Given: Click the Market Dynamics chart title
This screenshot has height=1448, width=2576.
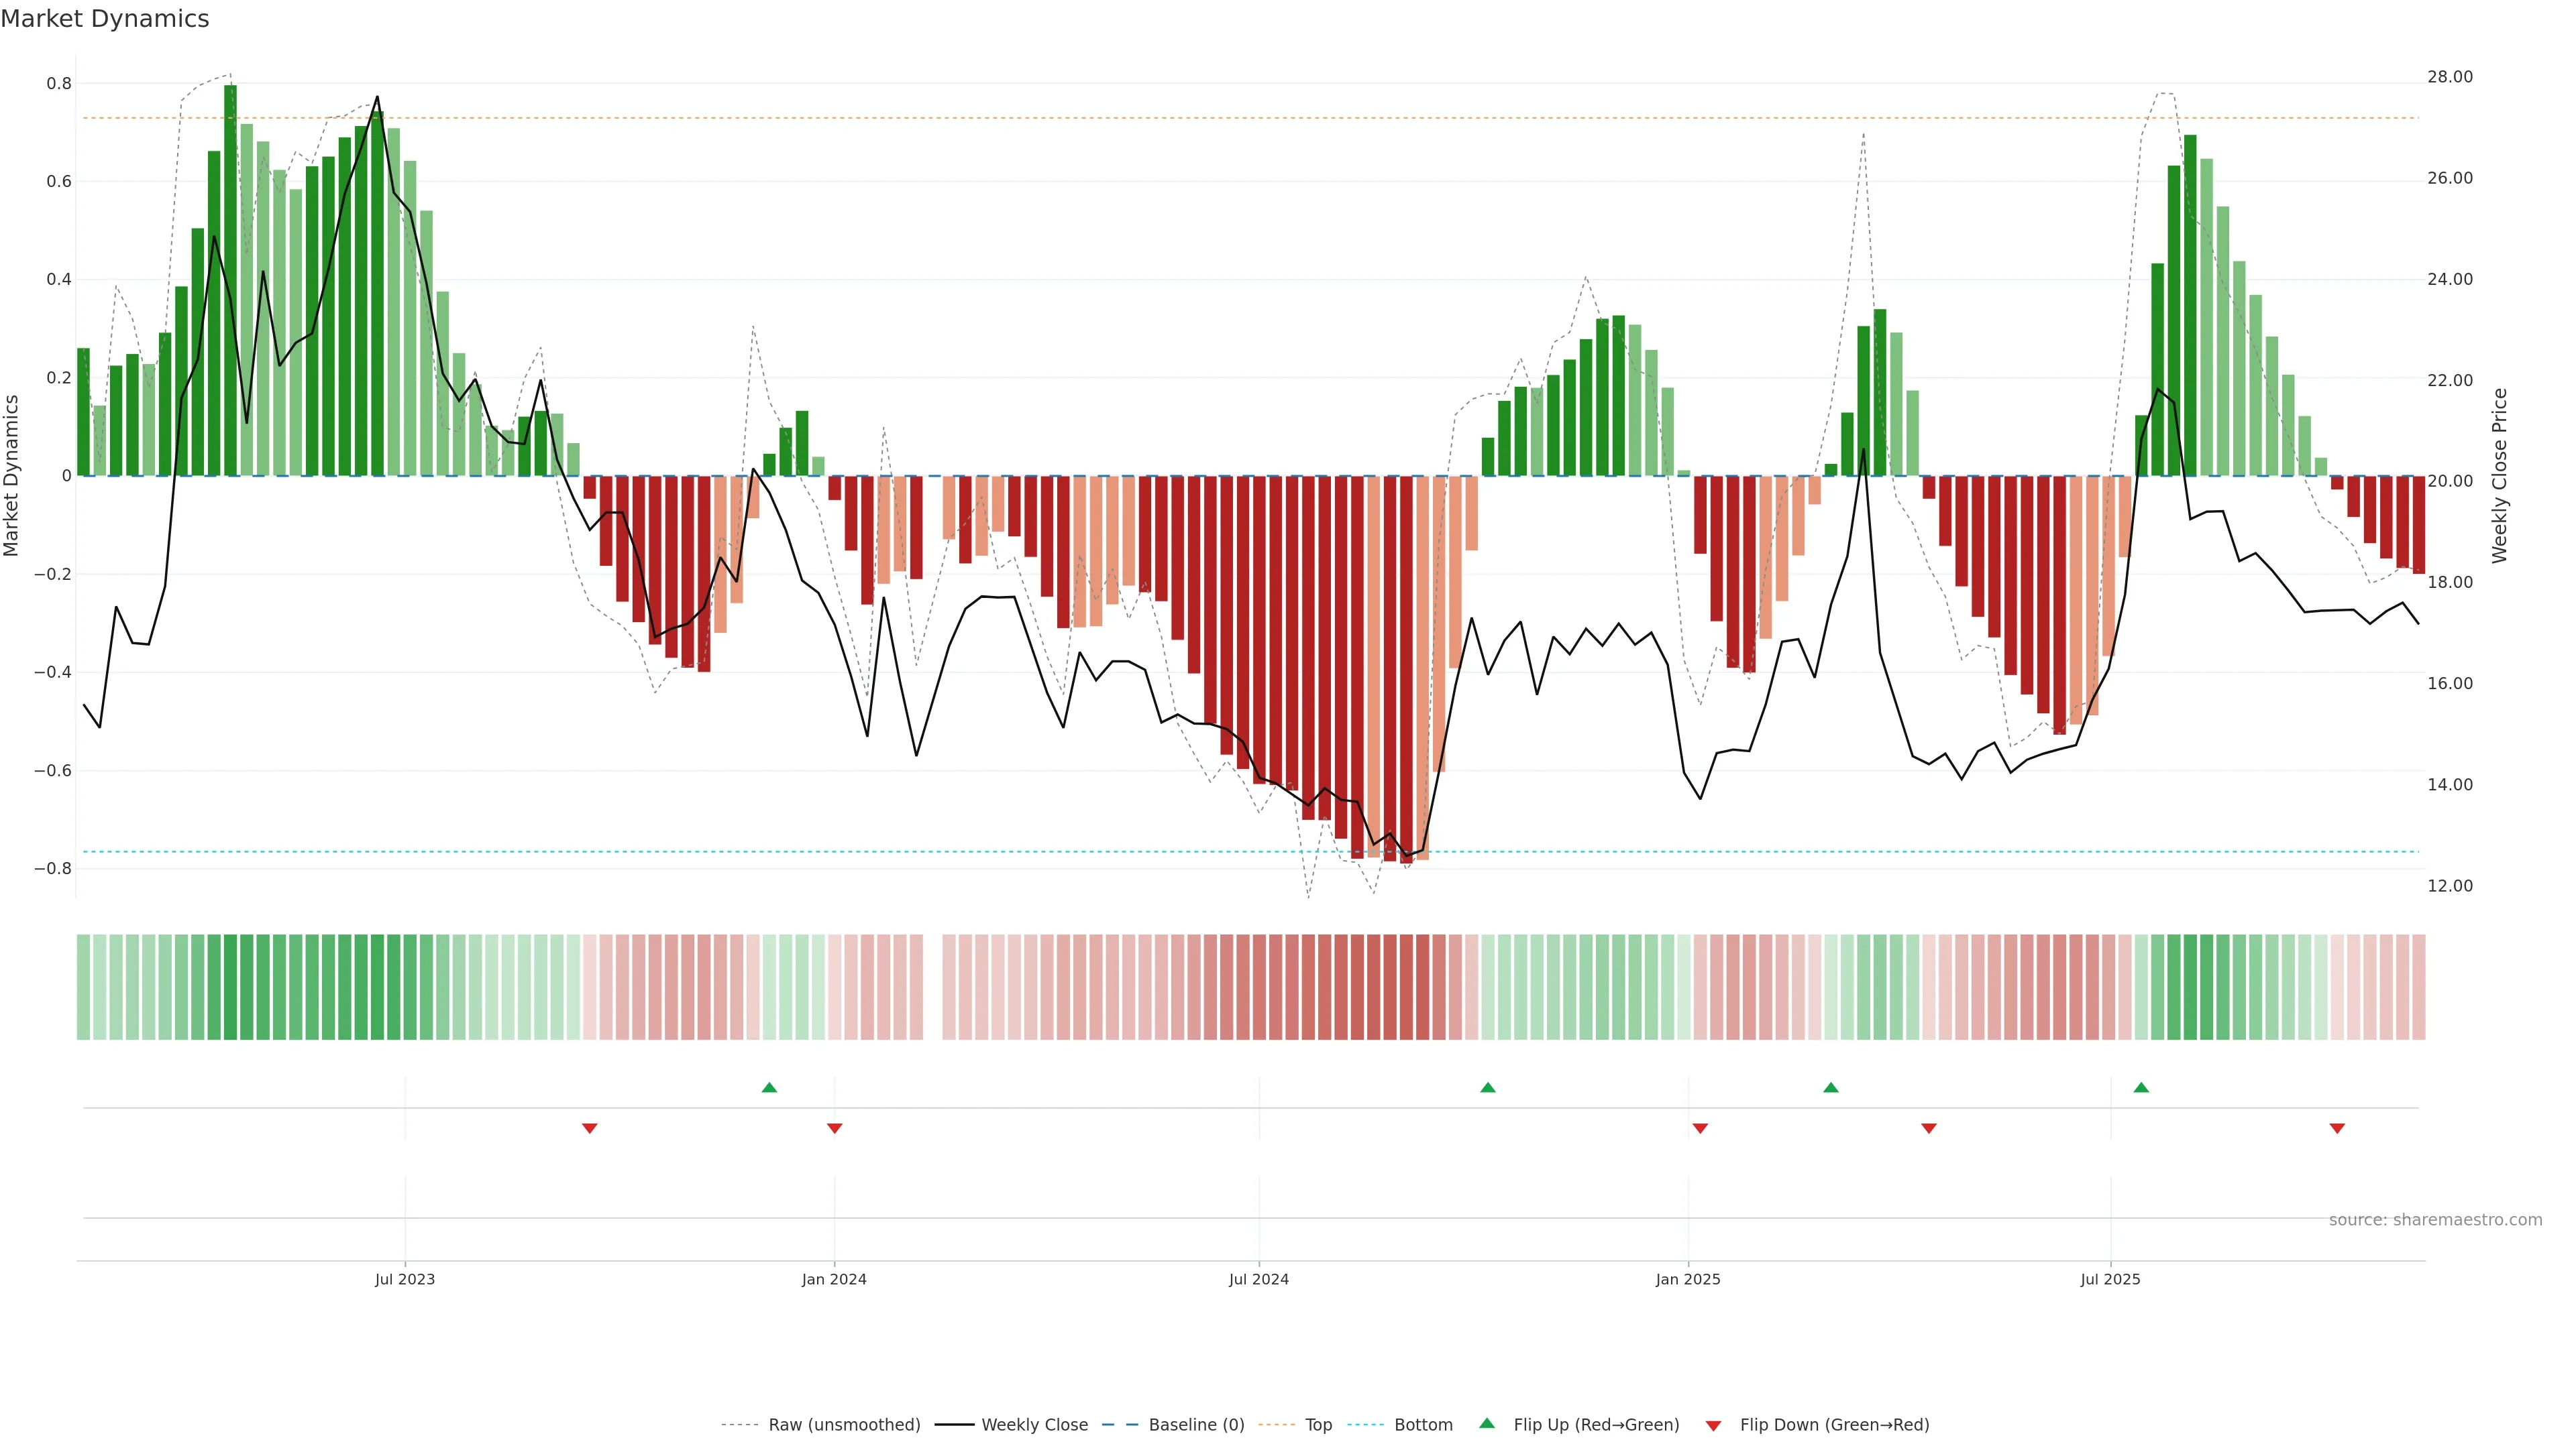Looking at the screenshot, I should coord(105,19).
